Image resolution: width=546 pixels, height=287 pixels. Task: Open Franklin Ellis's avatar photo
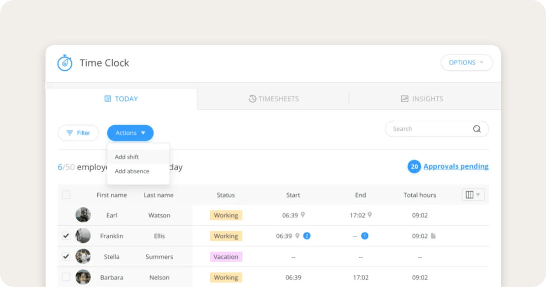click(x=83, y=235)
